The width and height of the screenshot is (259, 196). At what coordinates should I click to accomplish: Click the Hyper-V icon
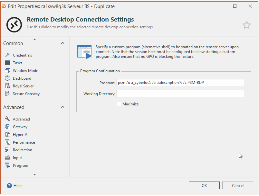pos(7,135)
